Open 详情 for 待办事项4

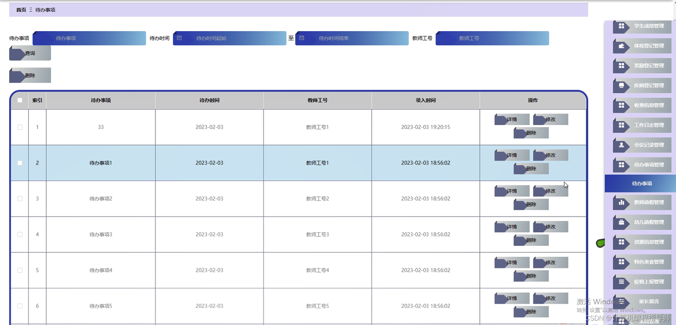click(x=512, y=262)
